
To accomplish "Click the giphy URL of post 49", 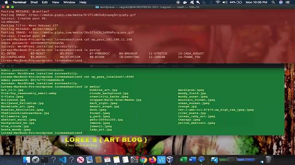I will pos(82,15).
